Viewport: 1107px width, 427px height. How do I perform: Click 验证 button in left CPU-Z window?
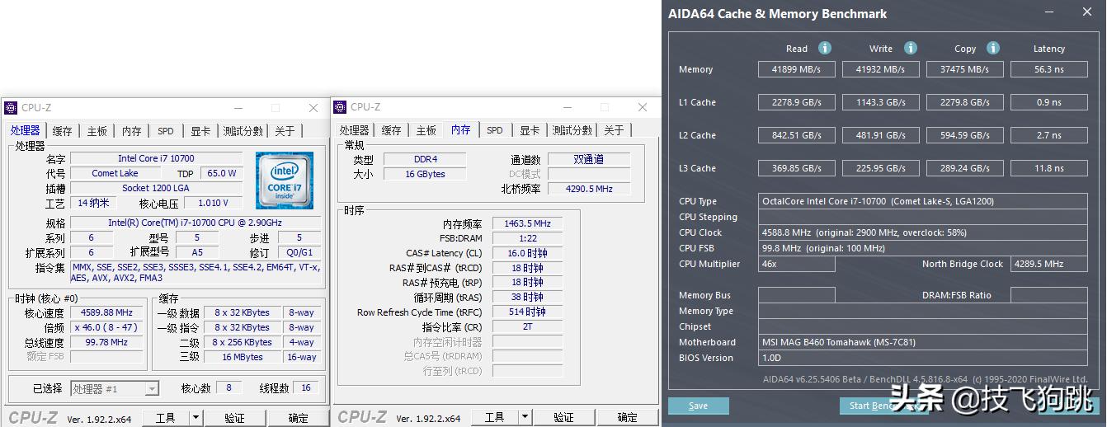(234, 418)
